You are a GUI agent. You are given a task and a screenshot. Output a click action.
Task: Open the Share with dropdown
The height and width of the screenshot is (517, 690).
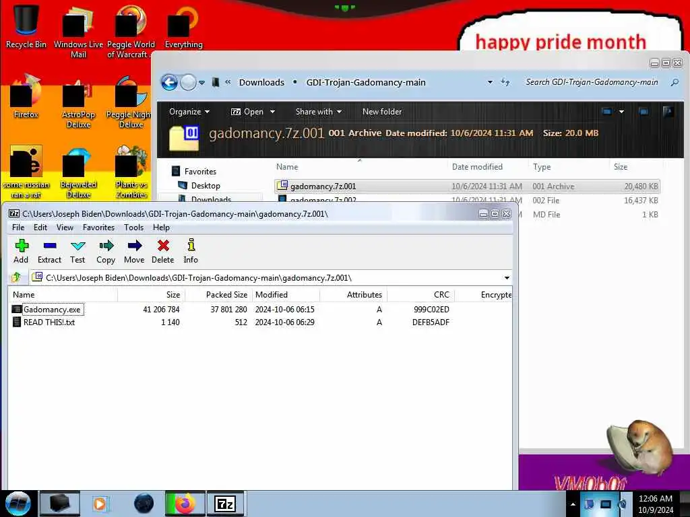coord(319,112)
